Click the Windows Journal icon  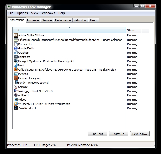(x=16, y=82)
